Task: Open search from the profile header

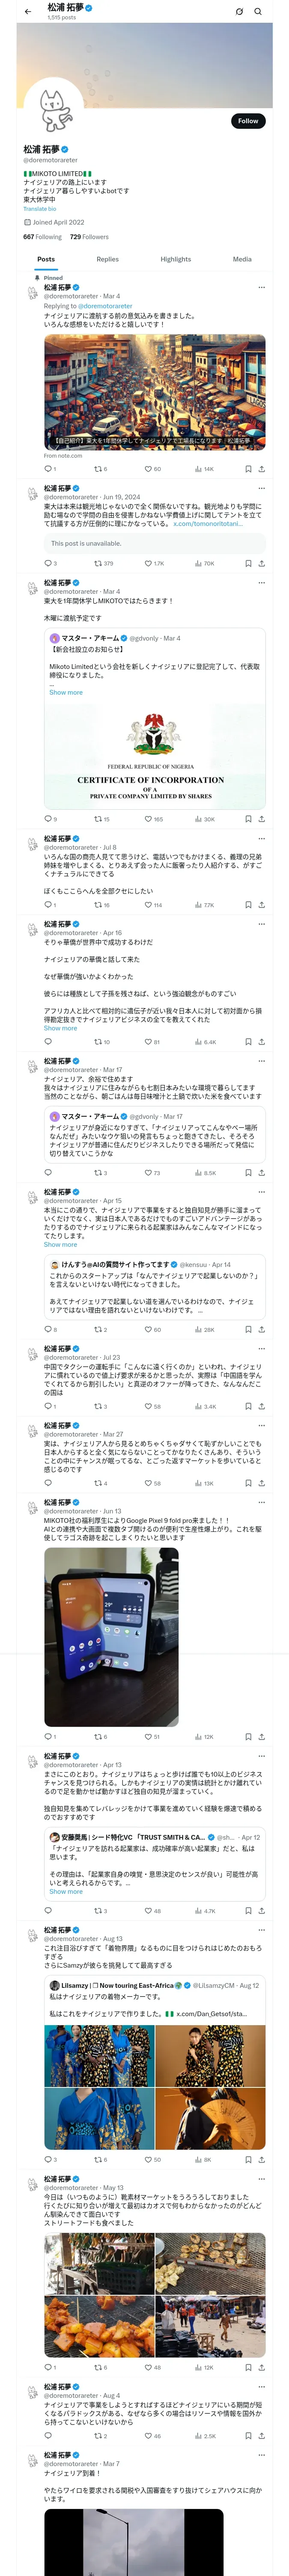Action: [258, 12]
